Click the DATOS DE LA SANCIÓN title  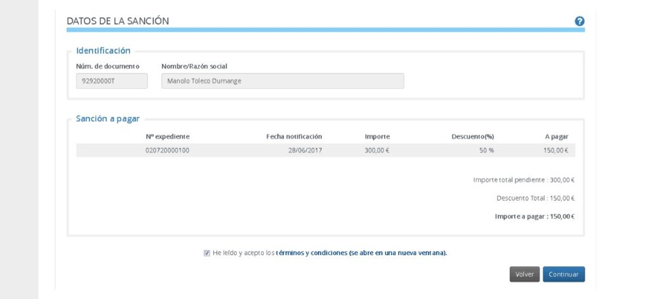(117, 21)
